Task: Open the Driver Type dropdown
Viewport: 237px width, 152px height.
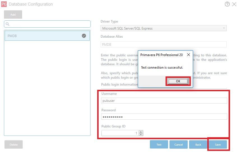Action: coord(164,28)
